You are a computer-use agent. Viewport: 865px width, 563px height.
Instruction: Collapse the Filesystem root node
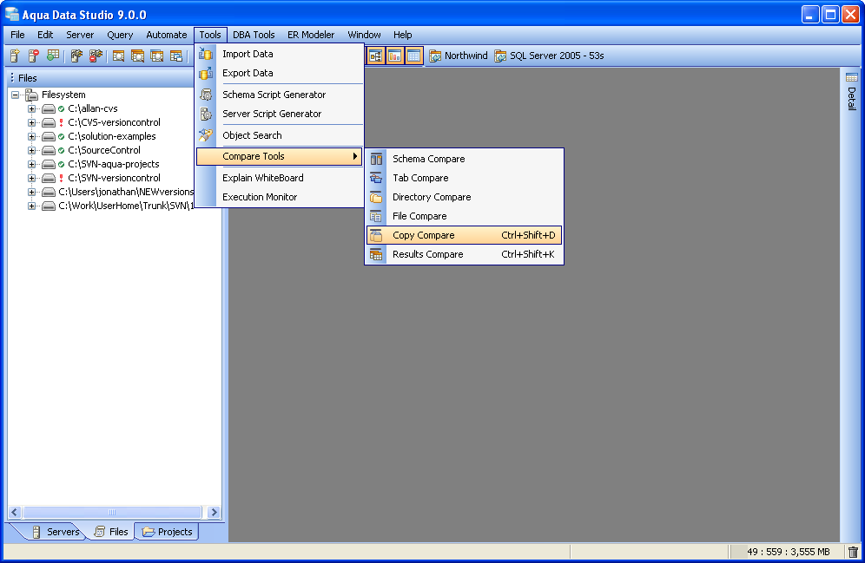[x=16, y=95]
